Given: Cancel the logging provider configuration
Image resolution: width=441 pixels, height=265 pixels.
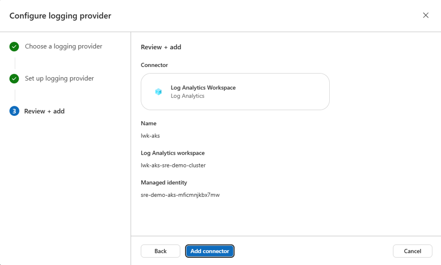Looking at the screenshot, I should (x=413, y=251).
